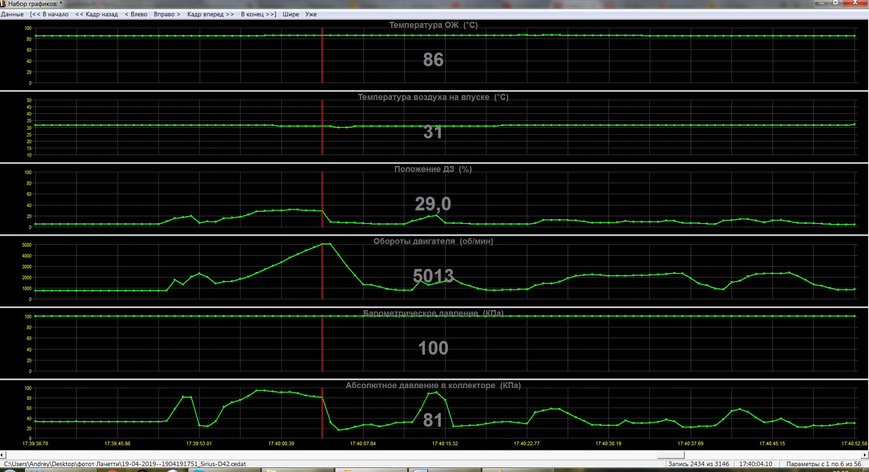This screenshot has width=869, height=472.
Task: Narrow the graphs using Уже
Action: pos(311,14)
